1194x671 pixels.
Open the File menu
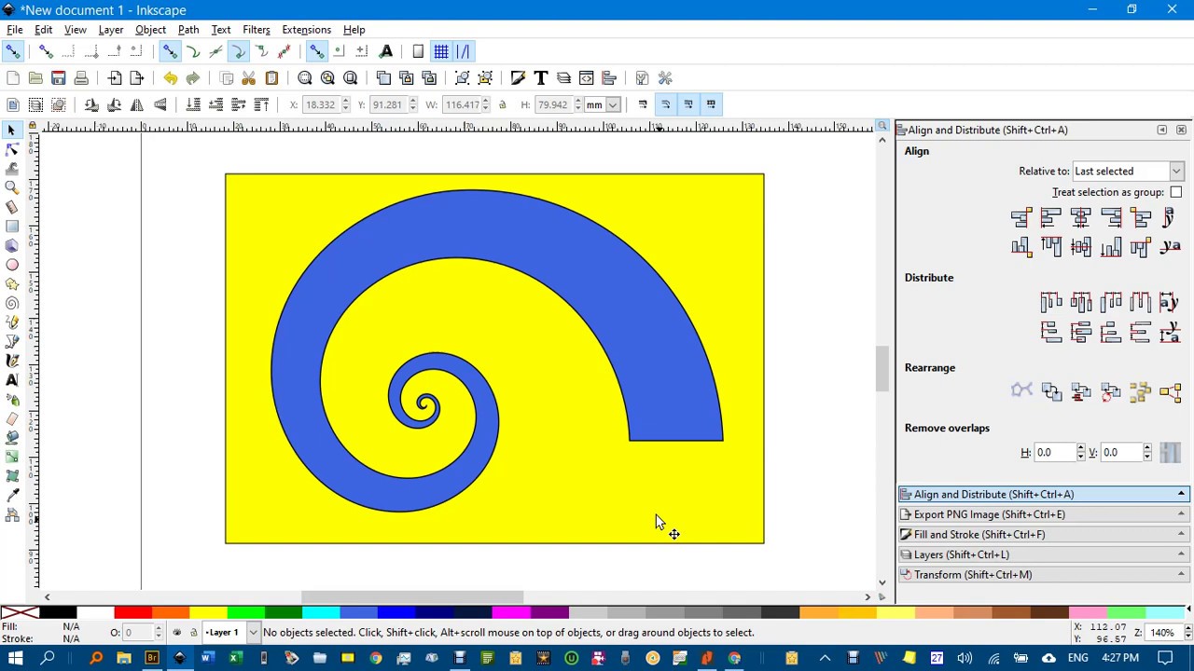pos(15,30)
